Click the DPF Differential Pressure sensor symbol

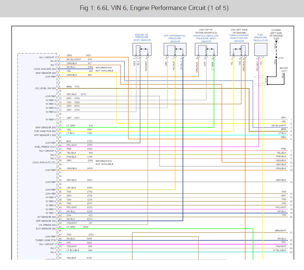pos(175,50)
